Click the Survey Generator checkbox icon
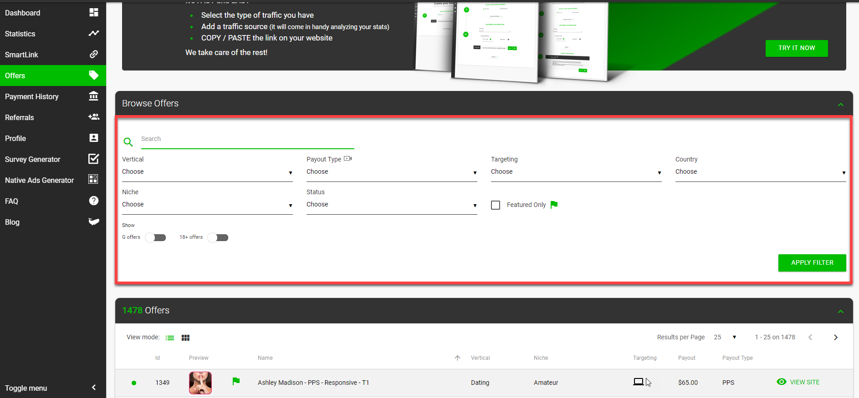The width and height of the screenshot is (859, 398). [94, 159]
